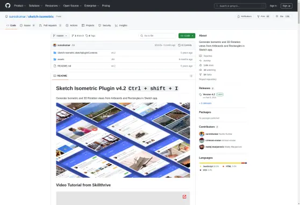View the 84 forks link in About
This screenshot has height=205, width=300.
[x=205, y=75]
